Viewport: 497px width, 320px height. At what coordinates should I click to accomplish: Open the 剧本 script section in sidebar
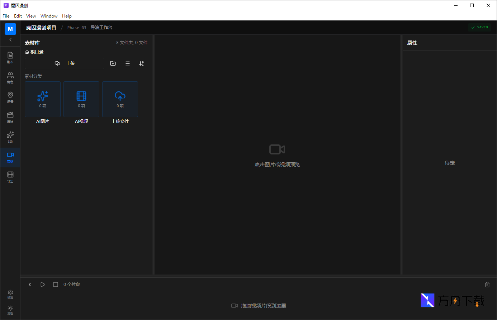click(10, 57)
